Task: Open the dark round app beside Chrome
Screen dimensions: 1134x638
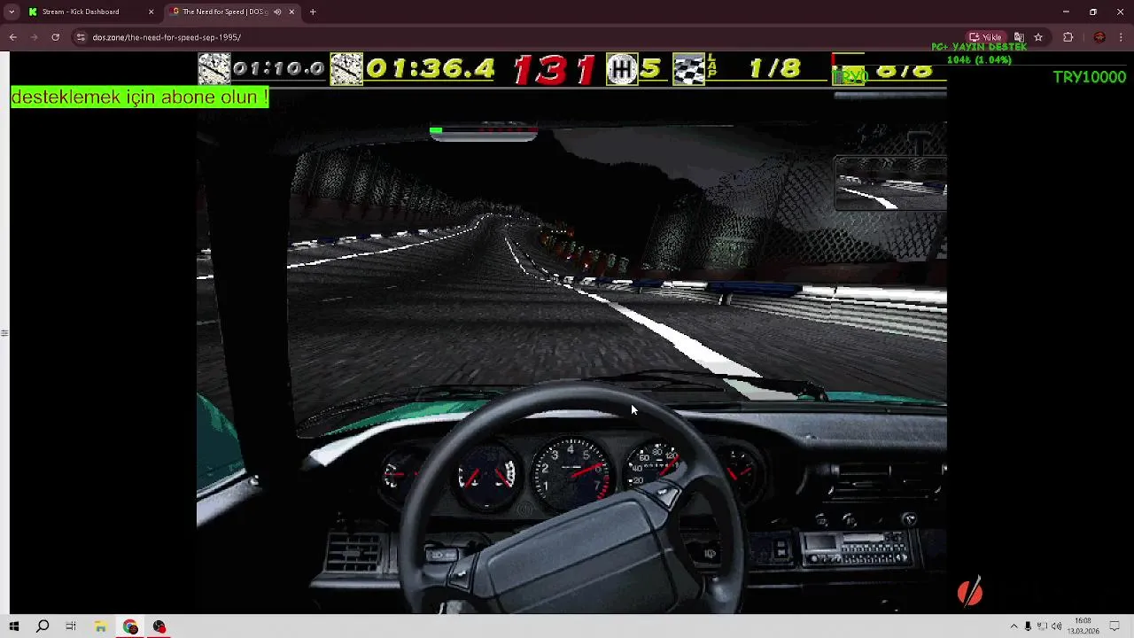Action: click(x=159, y=626)
